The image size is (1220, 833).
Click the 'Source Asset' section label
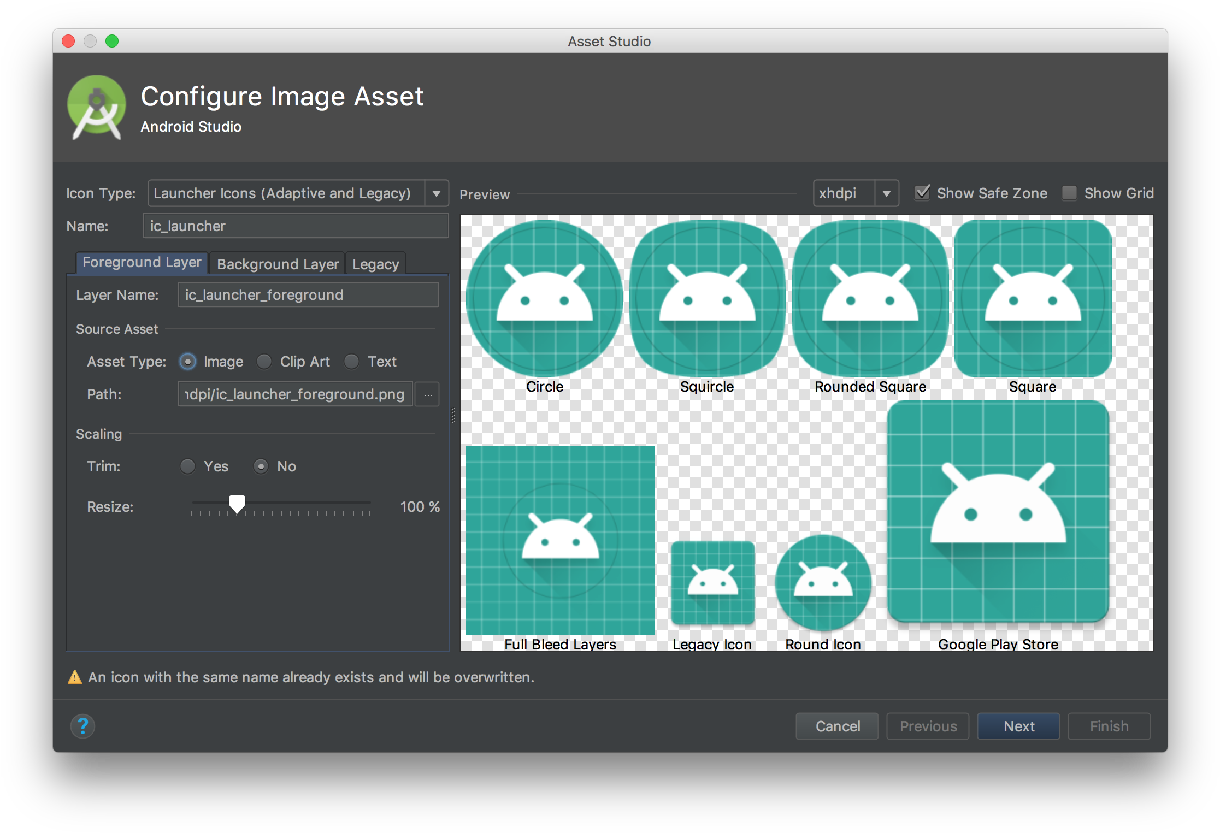117,329
